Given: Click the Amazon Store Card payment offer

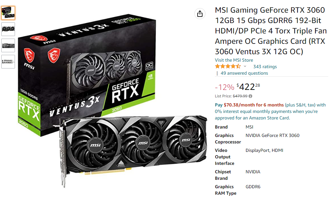Looking at the screenshot, I should point(271,111).
